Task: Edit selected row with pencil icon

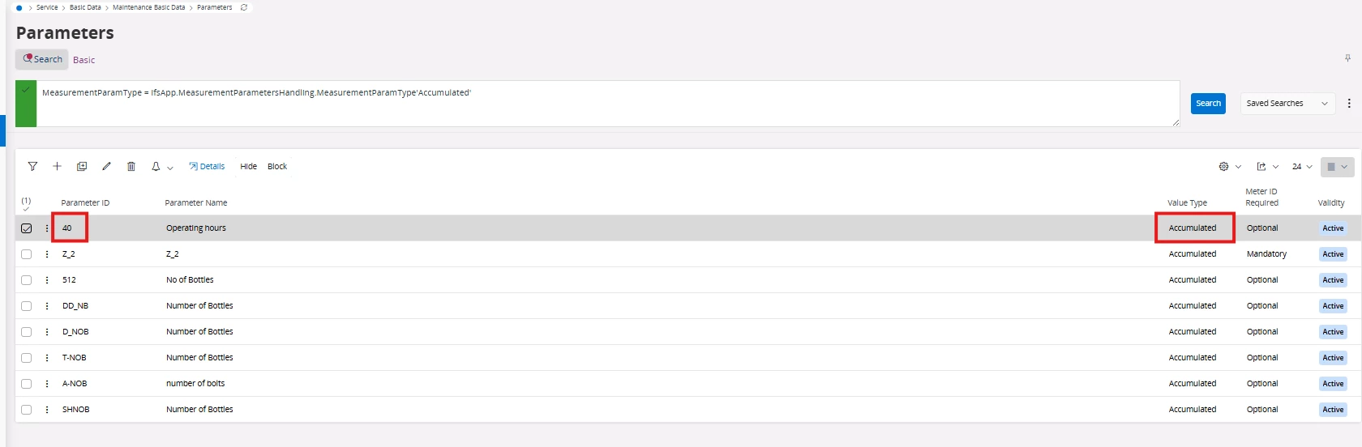Action: click(106, 167)
